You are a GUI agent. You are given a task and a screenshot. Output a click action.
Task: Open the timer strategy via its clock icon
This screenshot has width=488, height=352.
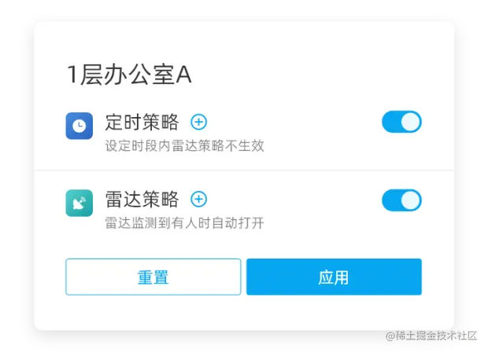click(x=79, y=126)
